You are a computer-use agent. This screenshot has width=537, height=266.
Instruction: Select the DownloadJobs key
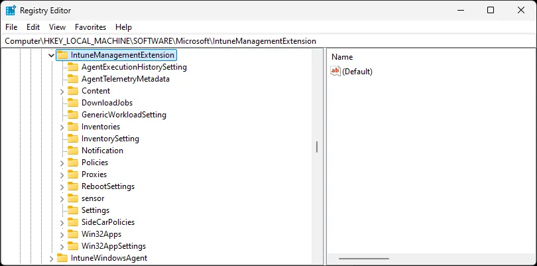pyautogui.click(x=107, y=103)
